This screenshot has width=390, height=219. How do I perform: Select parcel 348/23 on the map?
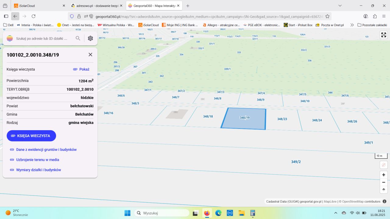[282, 119]
